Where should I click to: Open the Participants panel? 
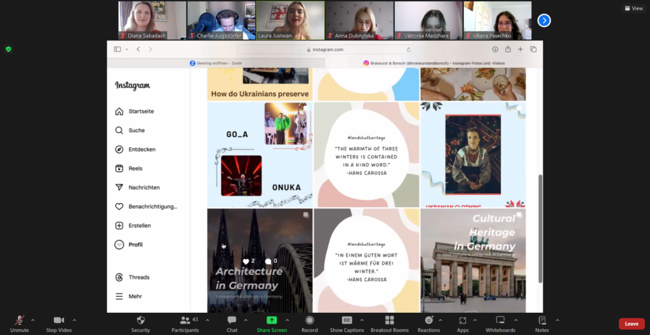[x=185, y=323]
